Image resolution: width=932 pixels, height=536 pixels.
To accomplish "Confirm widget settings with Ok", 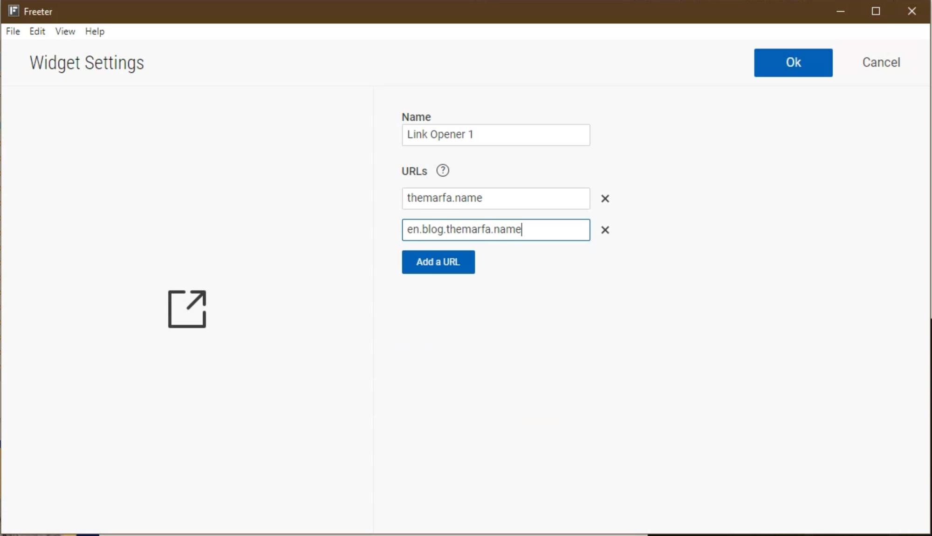I will 793,62.
